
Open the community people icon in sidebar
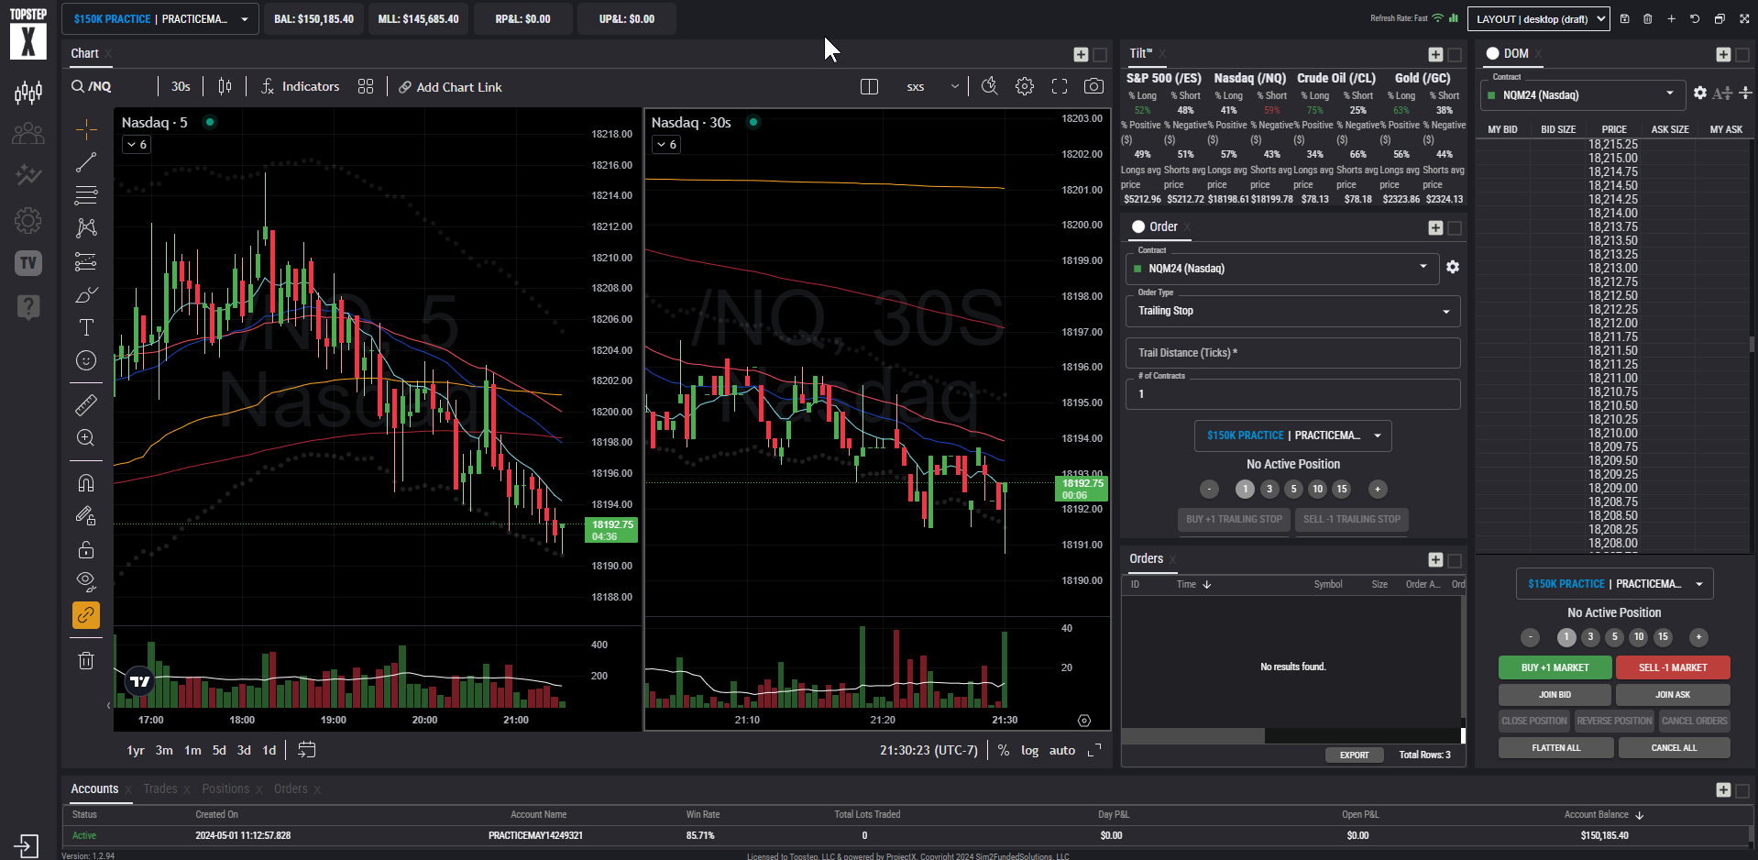click(28, 134)
